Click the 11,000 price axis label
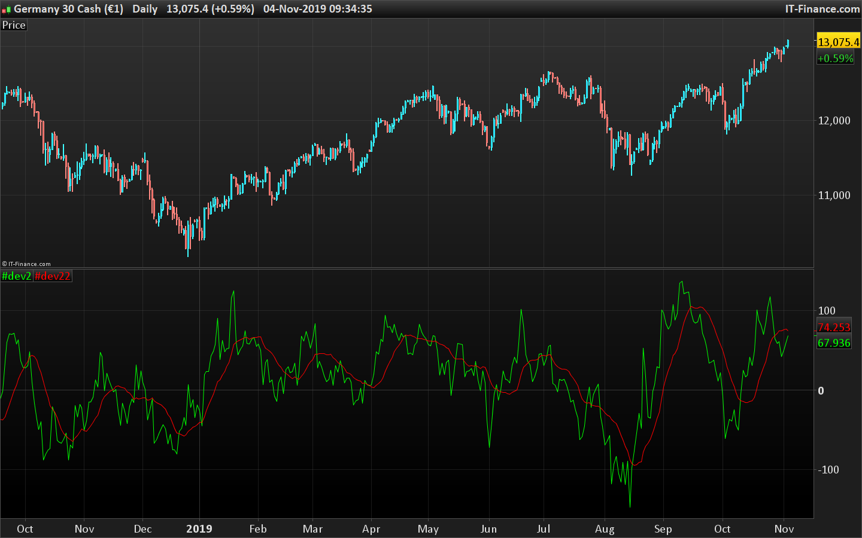This screenshot has width=862, height=538. (x=834, y=195)
